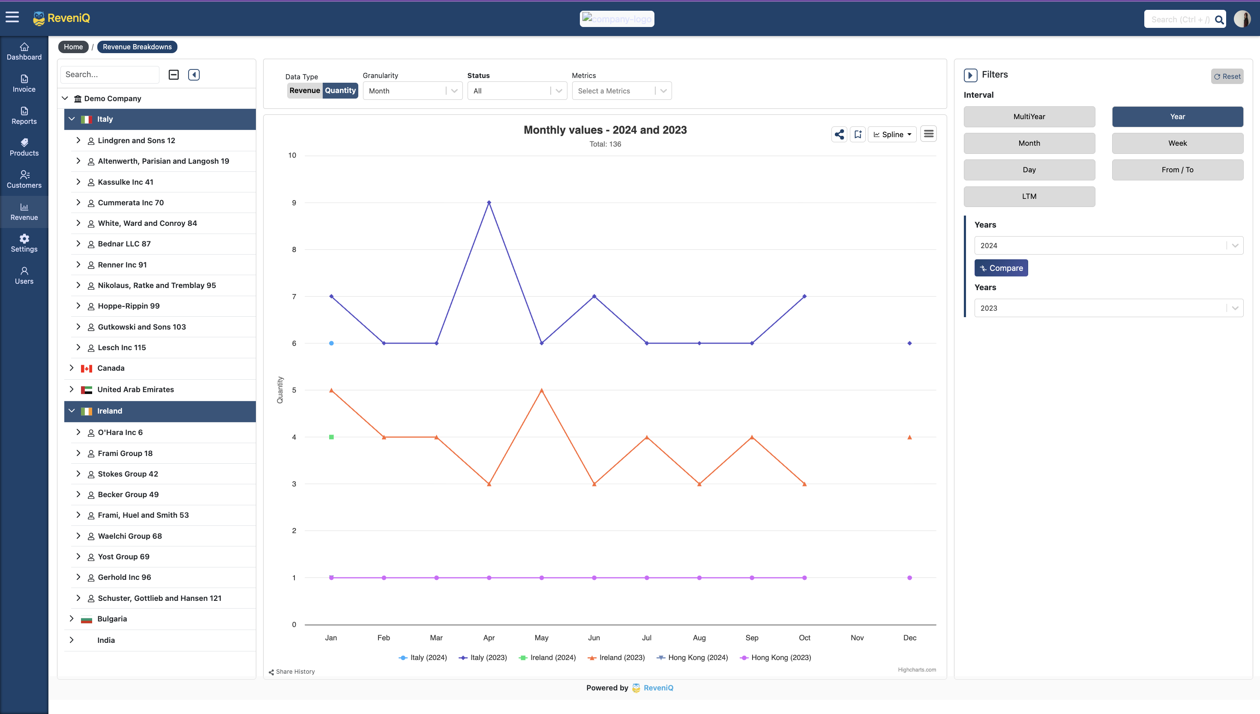Collapse all tree nodes icon
The width and height of the screenshot is (1260, 714).
click(x=174, y=75)
